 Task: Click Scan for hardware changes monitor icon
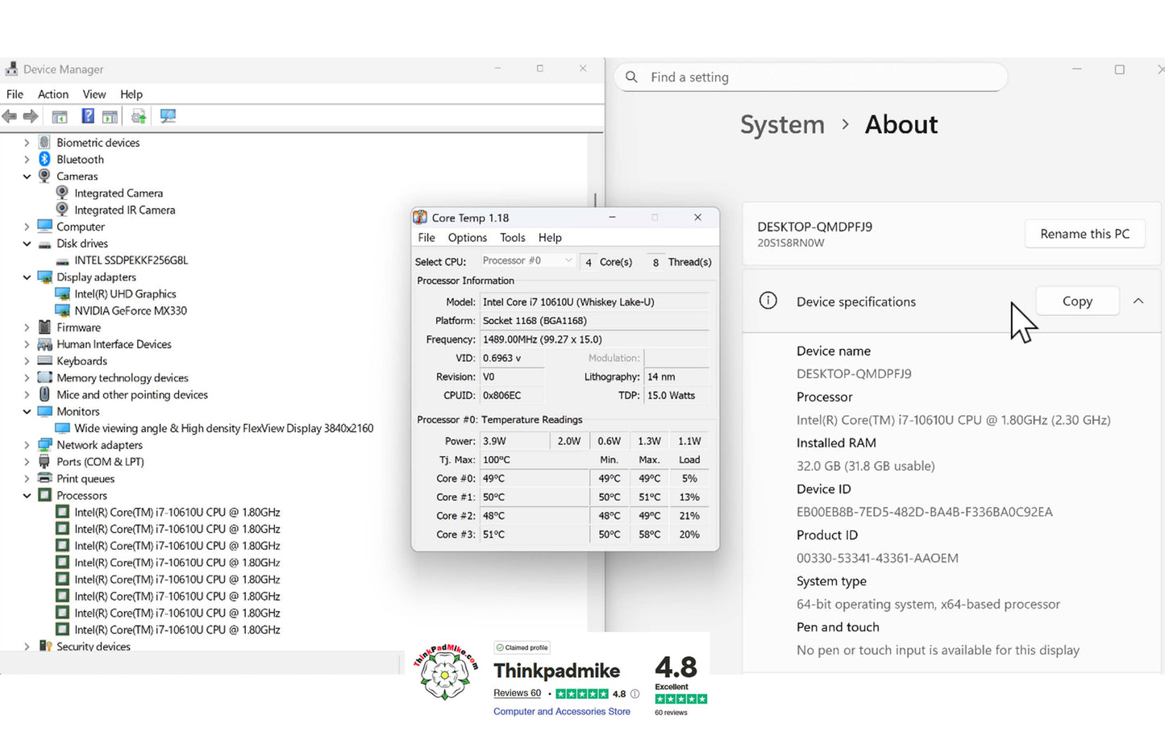[168, 116]
